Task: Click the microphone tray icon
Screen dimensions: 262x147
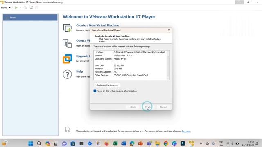Action: click(x=213, y=143)
